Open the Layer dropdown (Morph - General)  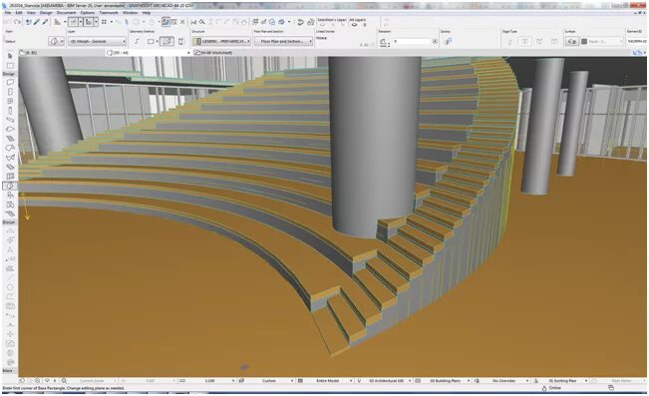(x=98, y=42)
